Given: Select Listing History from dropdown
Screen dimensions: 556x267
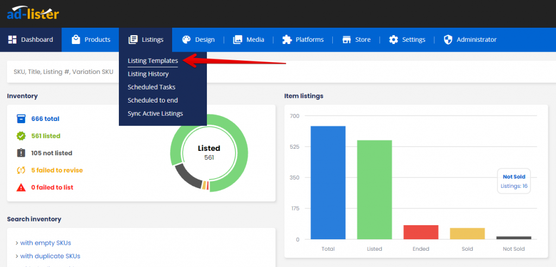Looking at the screenshot, I should [x=148, y=74].
